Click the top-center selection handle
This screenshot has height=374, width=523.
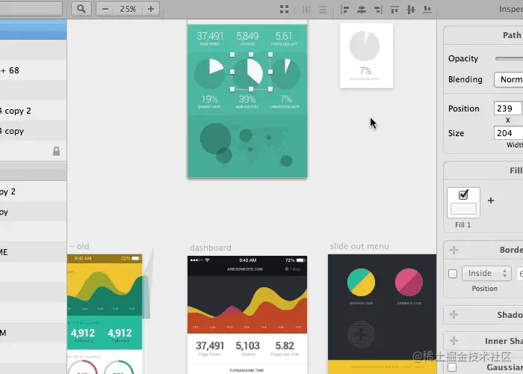[251, 55]
